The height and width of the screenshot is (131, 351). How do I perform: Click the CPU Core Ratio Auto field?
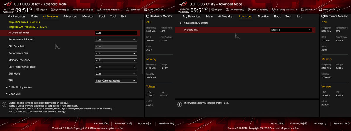(116, 47)
